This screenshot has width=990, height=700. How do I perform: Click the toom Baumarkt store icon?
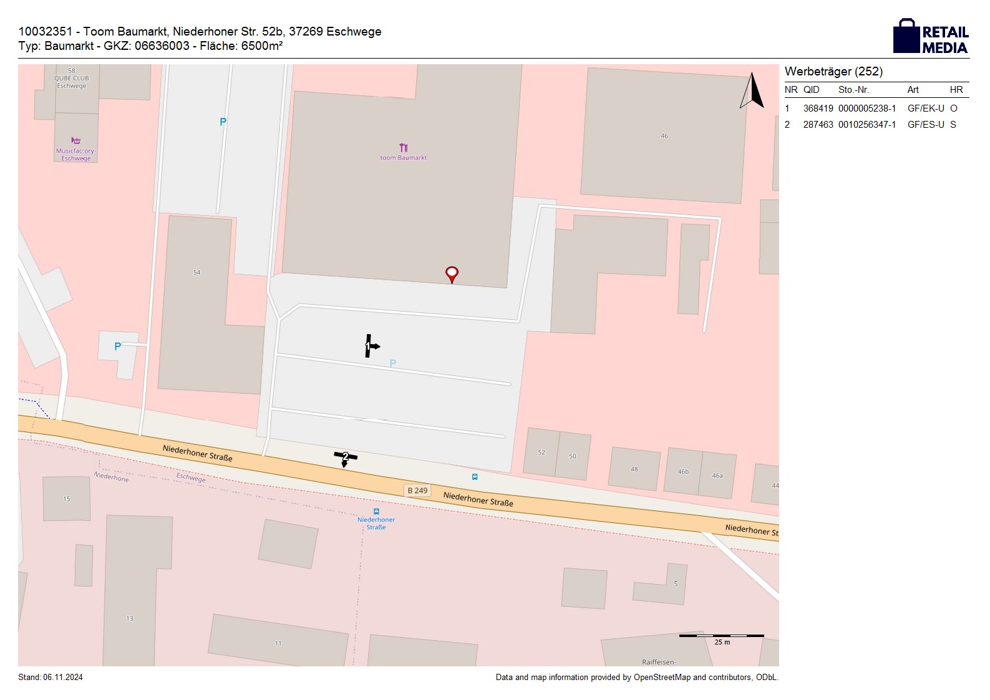pyautogui.click(x=403, y=148)
